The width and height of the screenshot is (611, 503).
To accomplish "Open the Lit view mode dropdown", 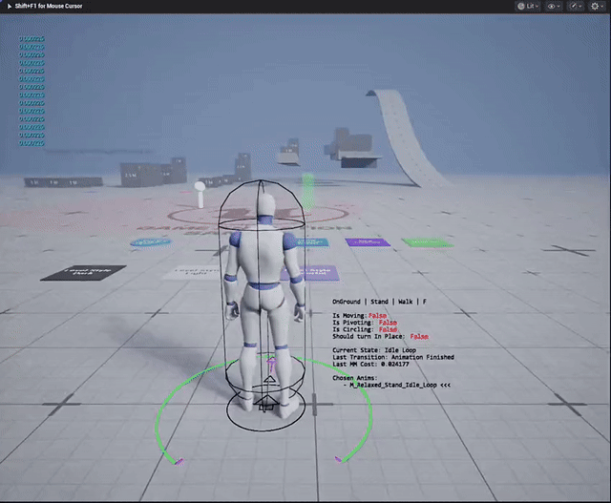I will 528,6.
